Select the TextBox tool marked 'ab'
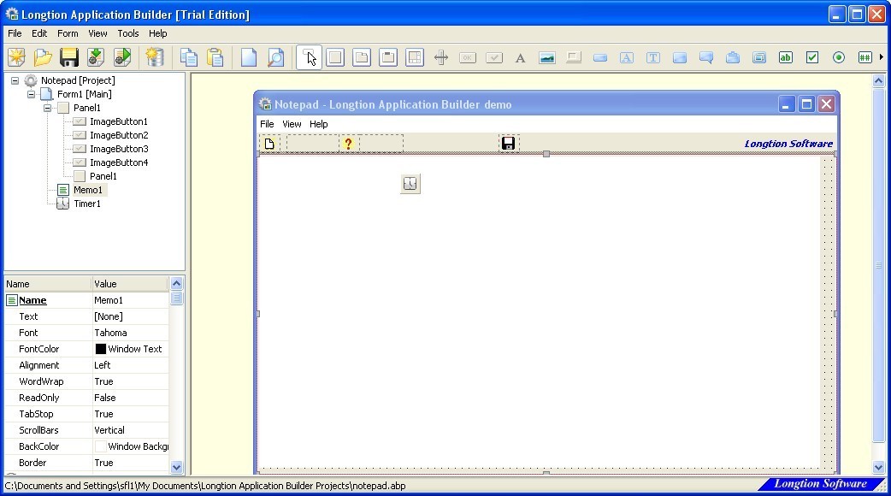The image size is (891, 496). coord(785,57)
